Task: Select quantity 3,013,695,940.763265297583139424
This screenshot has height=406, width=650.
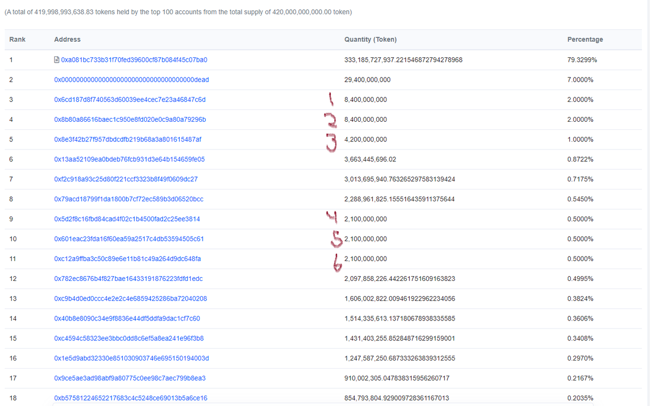Action: [x=399, y=179]
